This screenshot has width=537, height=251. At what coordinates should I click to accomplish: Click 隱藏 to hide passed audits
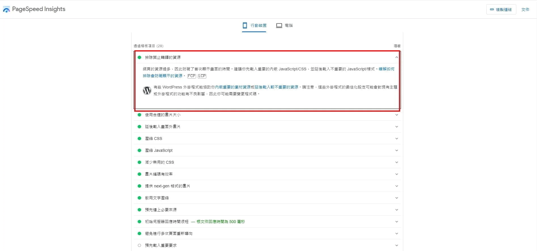(x=397, y=46)
